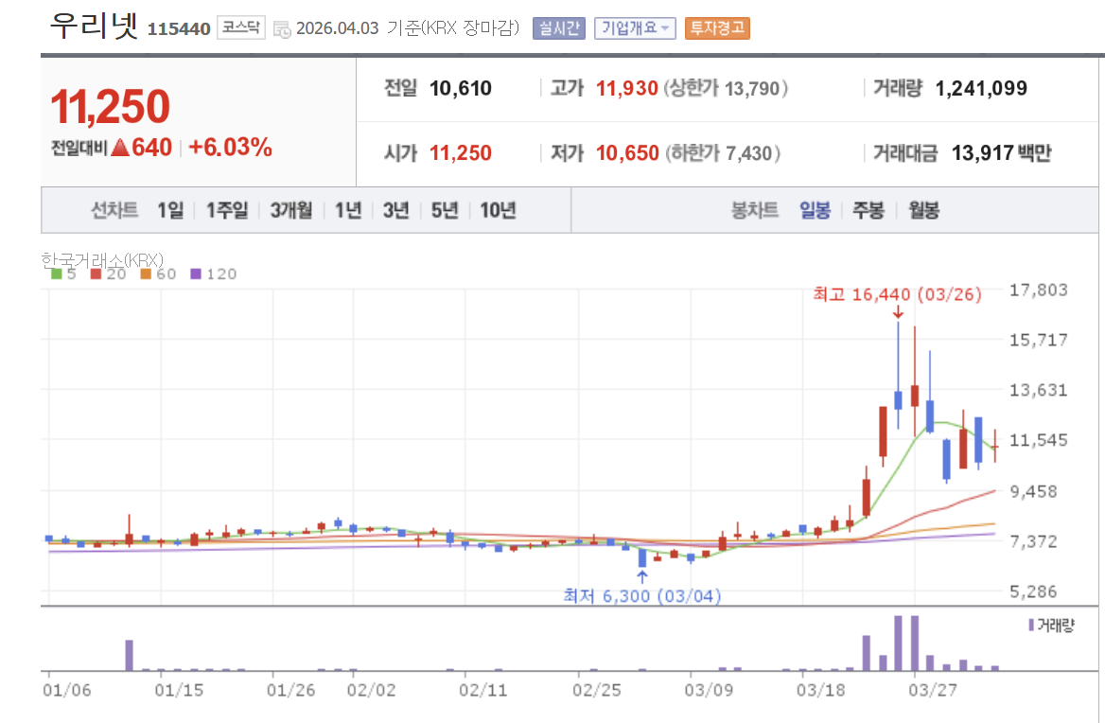Click the 코스닥 market badge
Image resolution: width=1105 pixels, height=723 pixels.
(241, 27)
